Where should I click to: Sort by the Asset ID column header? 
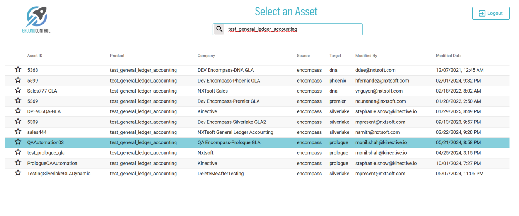[x=35, y=56]
